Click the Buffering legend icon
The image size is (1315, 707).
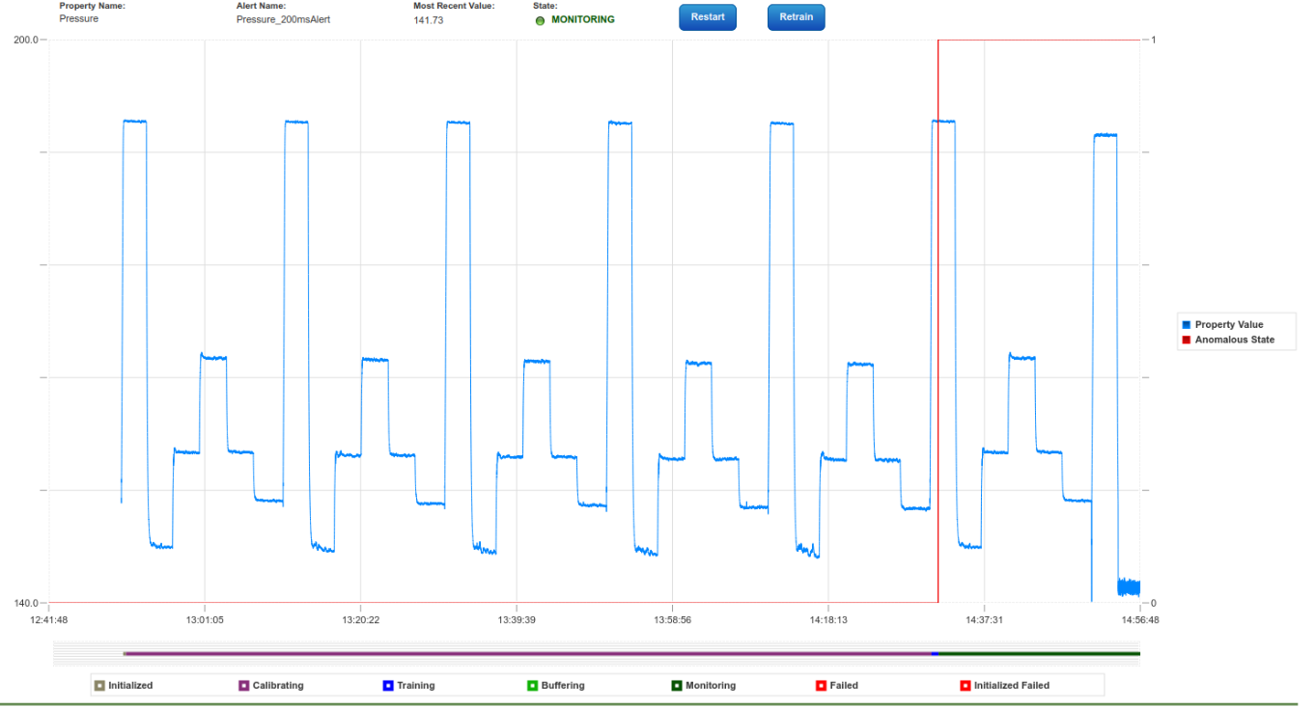(x=532, y=685)
